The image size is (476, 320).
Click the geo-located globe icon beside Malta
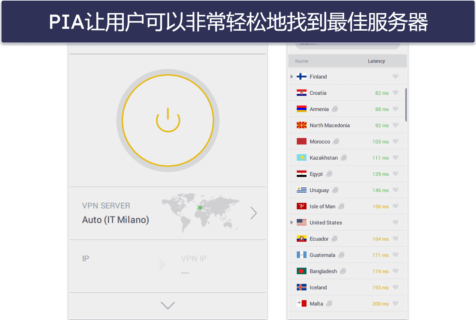(329, 304)
